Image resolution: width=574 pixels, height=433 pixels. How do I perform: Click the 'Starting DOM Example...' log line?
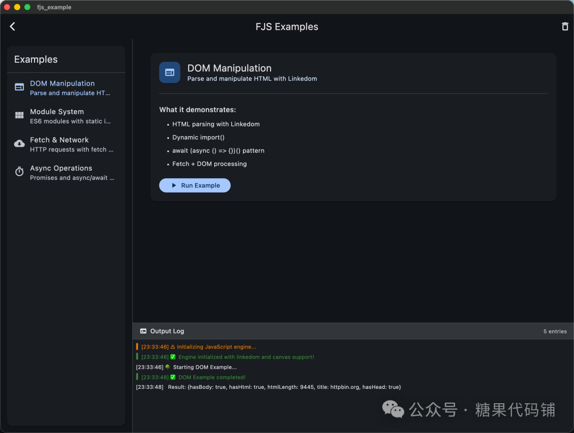pyautogui.click(x=205, y=367)
